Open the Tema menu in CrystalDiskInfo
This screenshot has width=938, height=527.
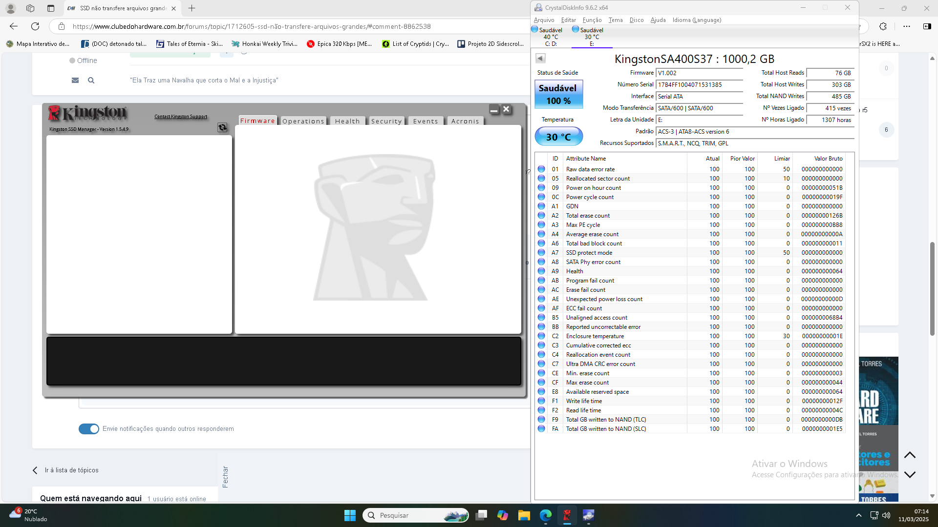616,20
